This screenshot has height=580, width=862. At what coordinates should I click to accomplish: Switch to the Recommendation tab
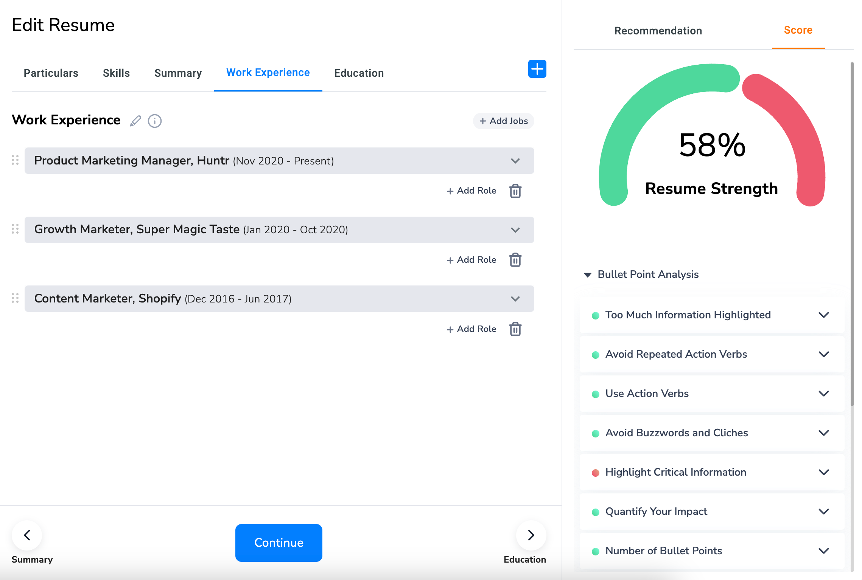click(x=658, y=31)
